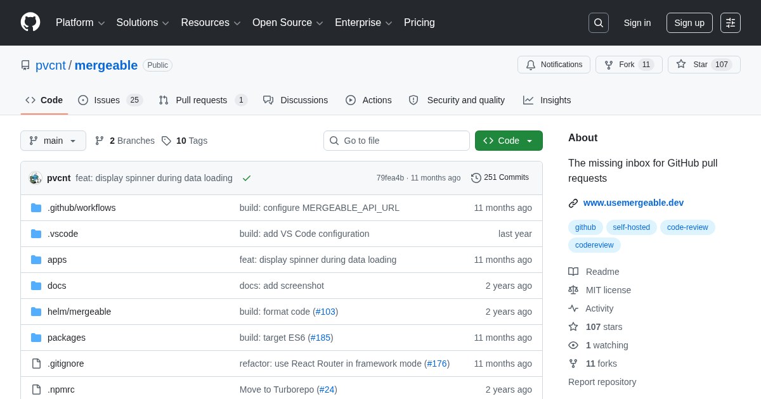
Task: Open pull request #103 link
Action: [x=325, y=312]
